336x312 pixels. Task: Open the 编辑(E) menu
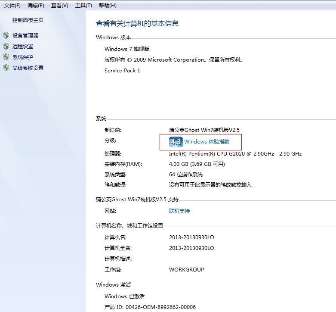[36, 6]
